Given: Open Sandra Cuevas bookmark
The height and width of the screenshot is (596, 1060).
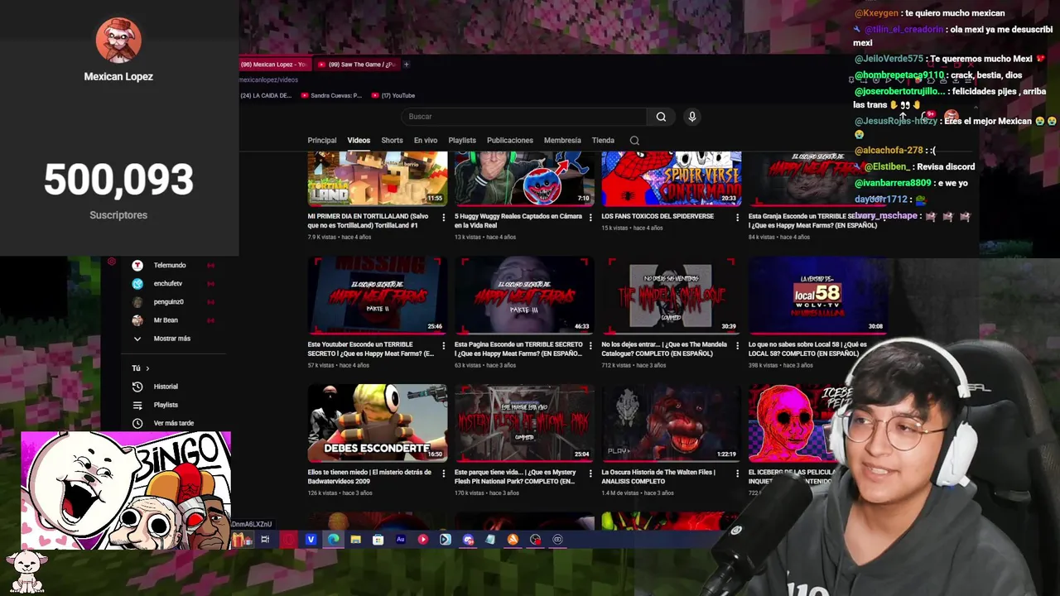Looking at the screenshot, I should [331, 95].
